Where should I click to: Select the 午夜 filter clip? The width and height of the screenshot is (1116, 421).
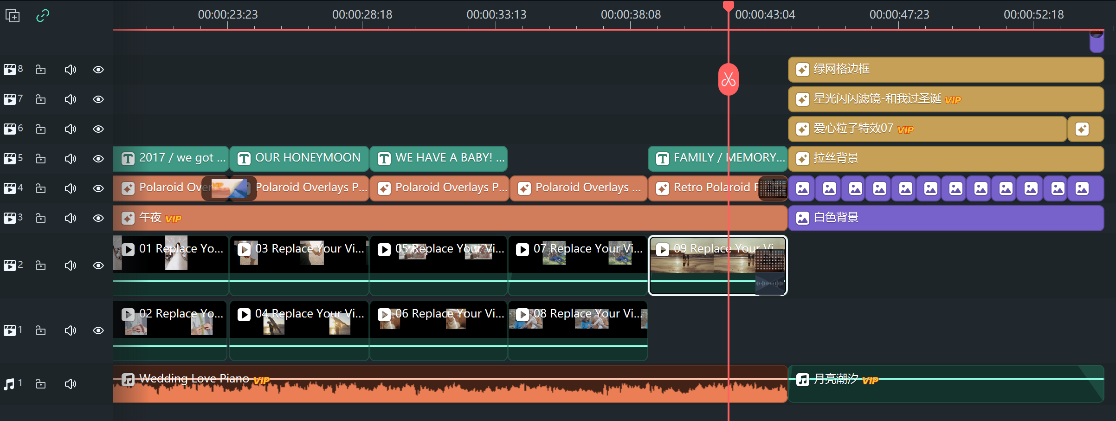pyautogui.click(x=450, y=218)
